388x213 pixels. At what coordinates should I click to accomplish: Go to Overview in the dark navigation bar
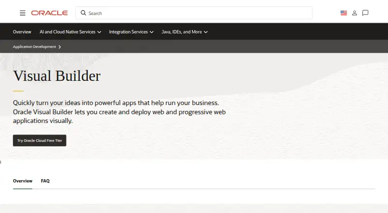coord(22,32)
